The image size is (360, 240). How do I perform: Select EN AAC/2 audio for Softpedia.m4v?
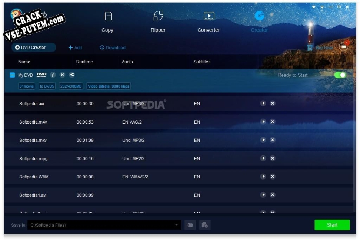coord(132,122)
